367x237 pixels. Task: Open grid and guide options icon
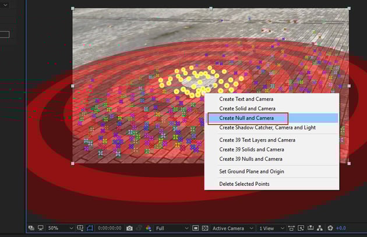pyautogui.click(x=80, y=228)
